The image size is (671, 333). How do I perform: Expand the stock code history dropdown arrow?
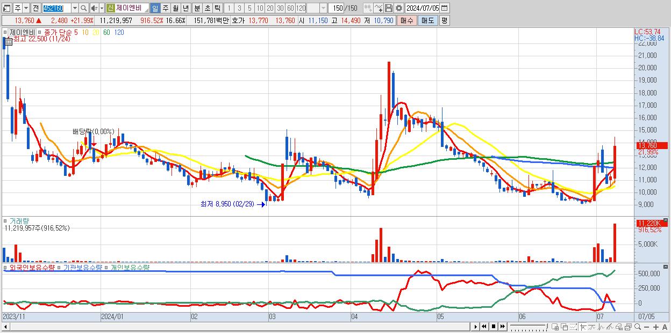point(75,8)
